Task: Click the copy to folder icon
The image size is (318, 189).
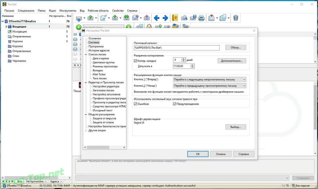Action: 223,18
